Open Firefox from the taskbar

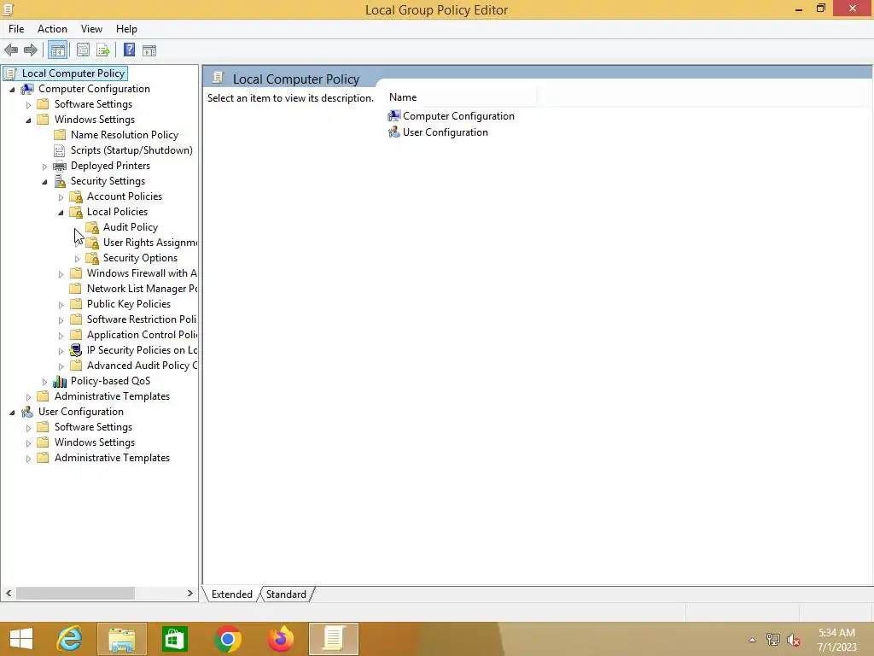click(280, 639)
